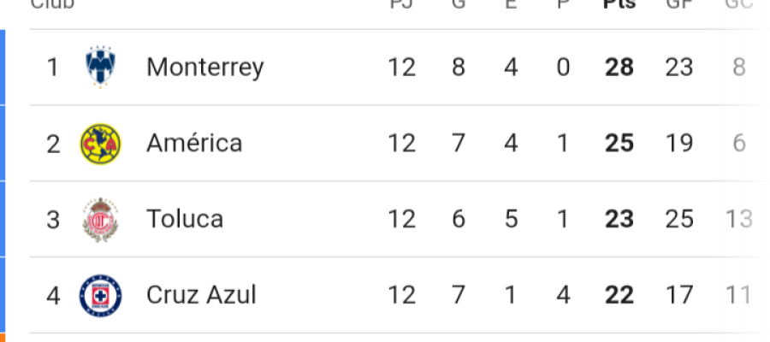The height and width of the screenshot is (342, 770).
Task: Click the Cruz Azul club crest icon
Action: point(100,296)
